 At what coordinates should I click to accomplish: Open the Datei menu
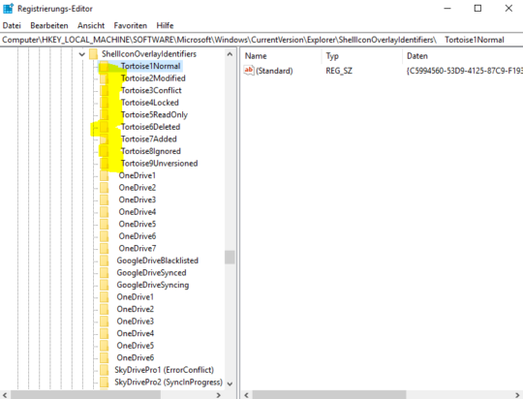[12, 26]
